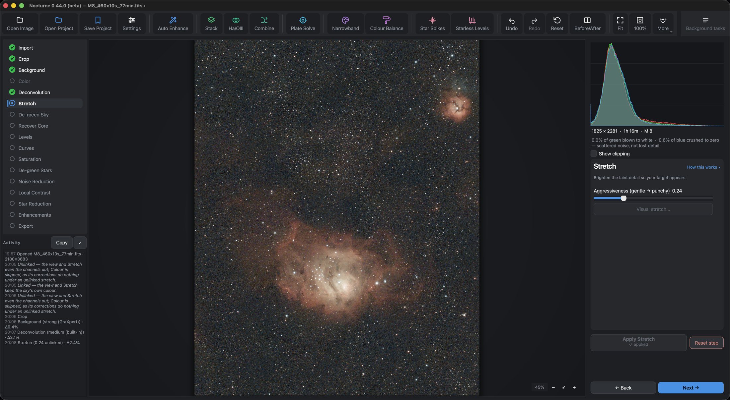Open the Visual stretch option
The image size is (730, 400).
point(653,209)
